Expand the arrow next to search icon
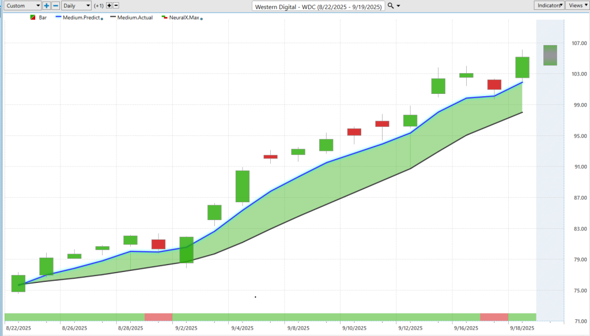The height and width of the screenshot is (336, 590). [x=399, y=6]
